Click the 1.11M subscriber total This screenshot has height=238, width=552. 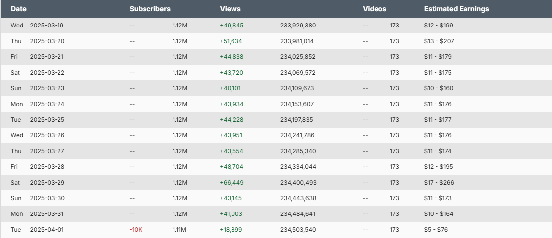pyautogui.click(x=179, y=230)
